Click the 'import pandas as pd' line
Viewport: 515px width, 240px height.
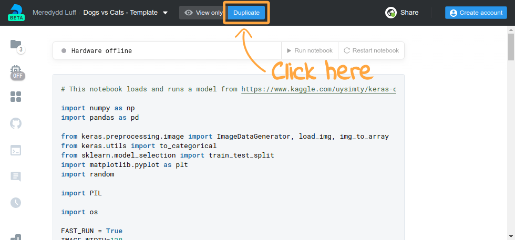(100, 118)
